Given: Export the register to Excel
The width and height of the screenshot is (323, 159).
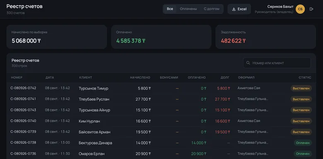Looking at the screenshot, I should pyautogui.click(x=239, y=9).
